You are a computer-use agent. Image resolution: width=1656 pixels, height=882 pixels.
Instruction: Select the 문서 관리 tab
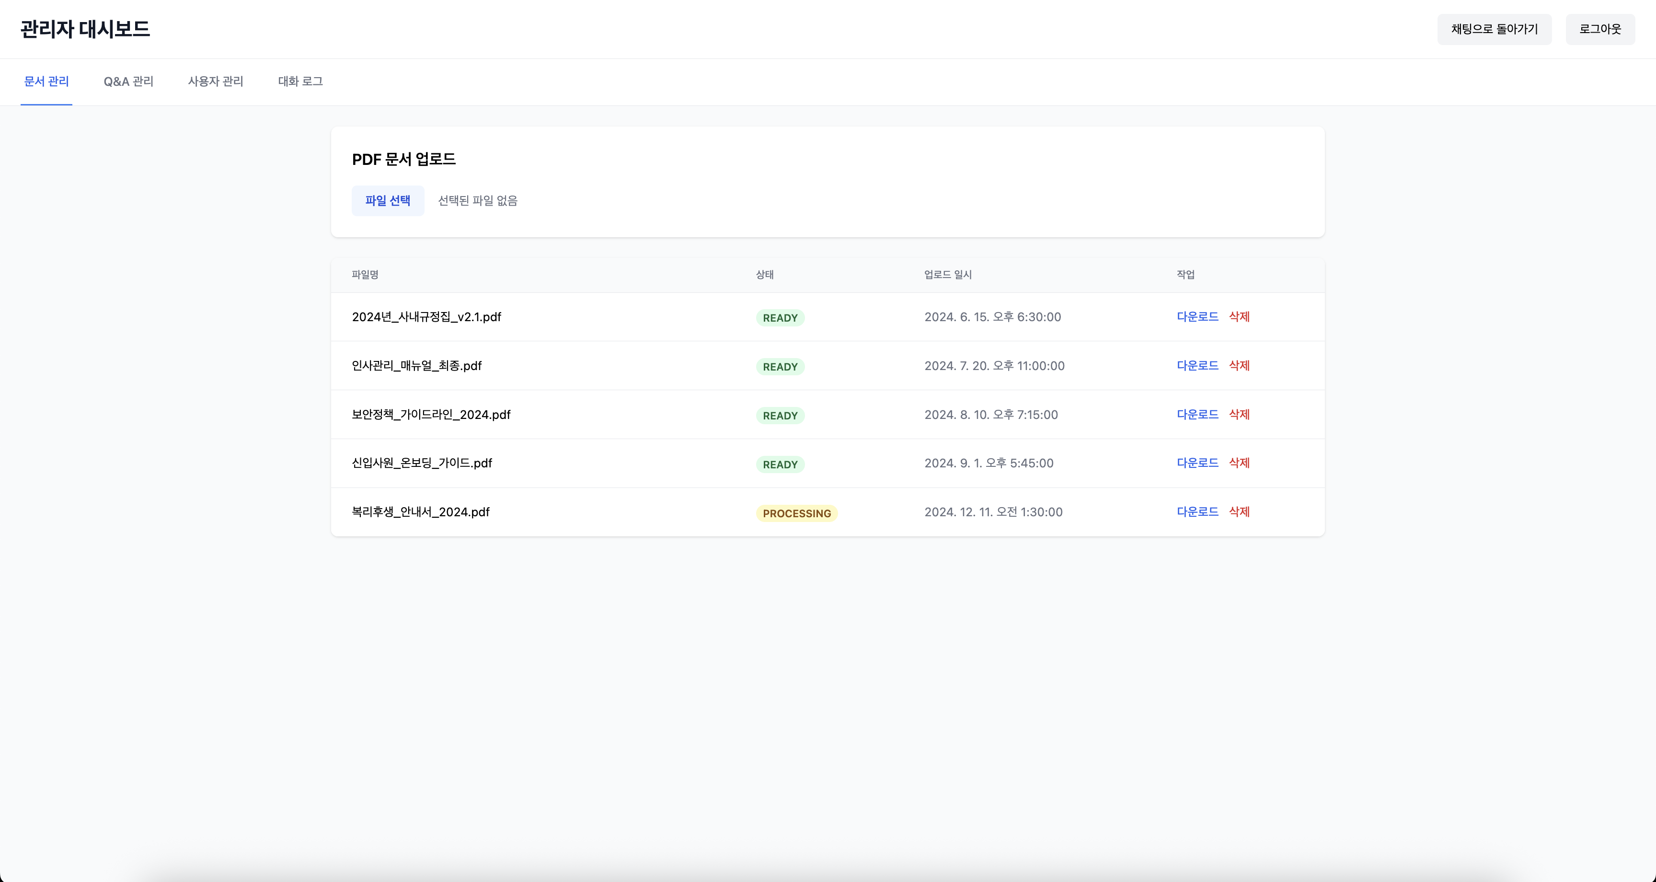click(x=46, y=81)
